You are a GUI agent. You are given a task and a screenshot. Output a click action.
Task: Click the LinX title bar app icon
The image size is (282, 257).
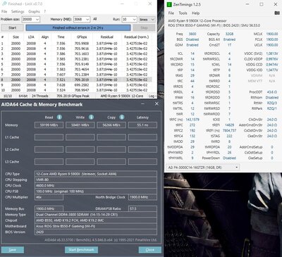[x=4, y=4]
